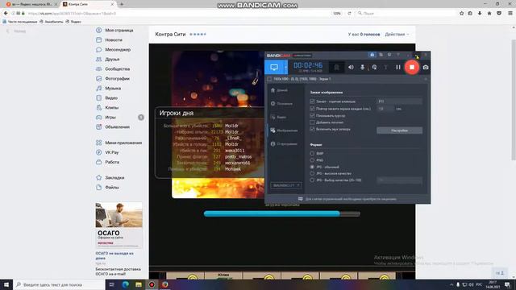Open the Bandicam About section
The image size is (516, 290).
(x=285, y=144)
